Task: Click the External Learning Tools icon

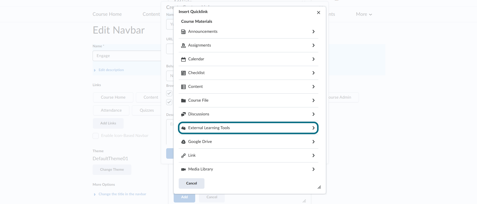Action: point(183,128)
